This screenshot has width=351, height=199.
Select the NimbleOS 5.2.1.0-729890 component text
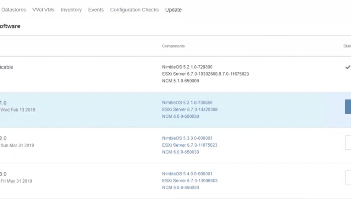[x=187, y=67]
